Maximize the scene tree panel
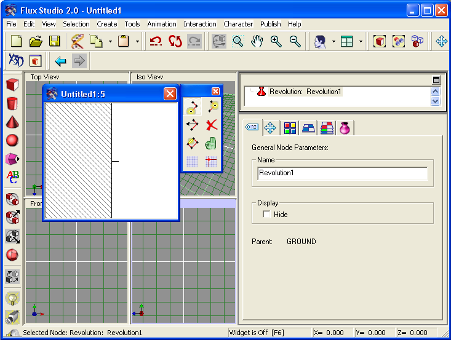This screenshot has height=340, width=451. (x=436, y=79)
